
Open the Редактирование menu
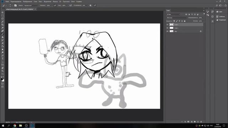tap(16, 1)
